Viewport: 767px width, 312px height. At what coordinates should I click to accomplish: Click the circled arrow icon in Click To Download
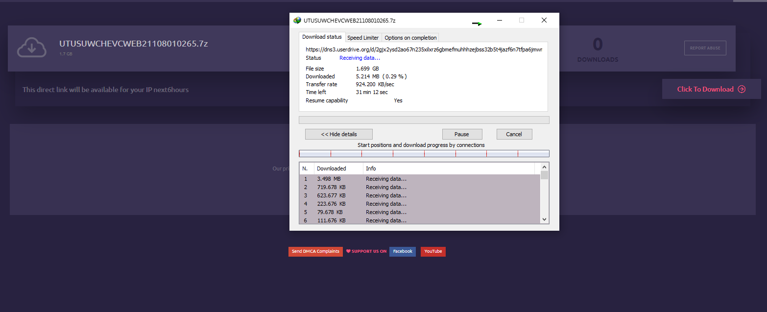[x=742, y=89]
